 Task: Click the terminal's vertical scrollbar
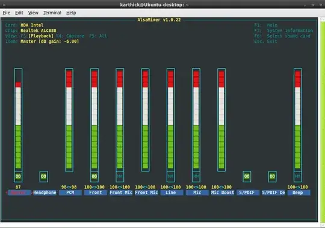pyautogui.click(x=323, y=121)
